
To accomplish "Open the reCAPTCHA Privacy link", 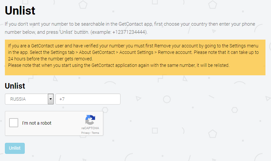I will pyautogui.click(x=85, y=133).
